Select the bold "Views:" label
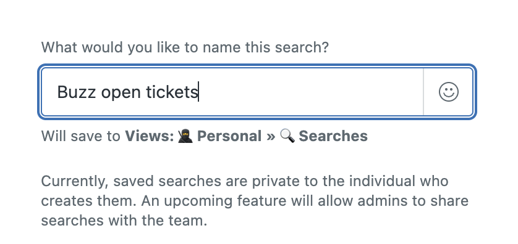The image size is (518, 244). (x=150, y=136)
